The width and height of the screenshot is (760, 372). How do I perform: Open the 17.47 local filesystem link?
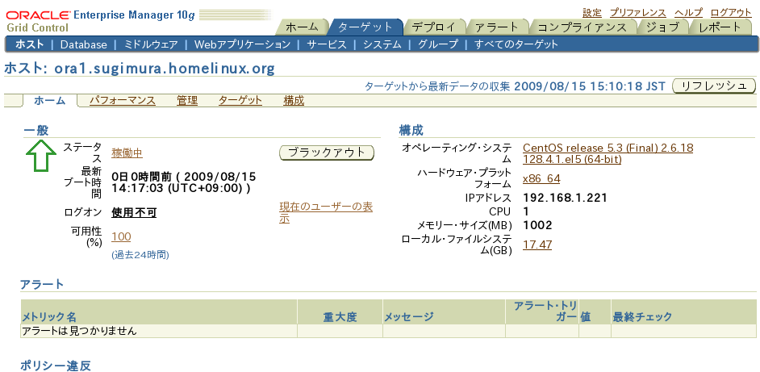537,245
